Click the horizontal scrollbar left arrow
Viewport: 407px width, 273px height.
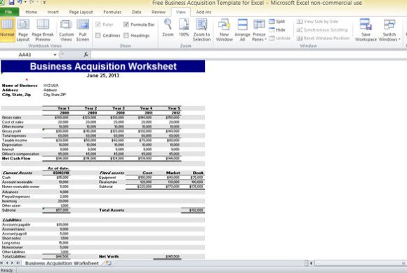pos(312,263)
